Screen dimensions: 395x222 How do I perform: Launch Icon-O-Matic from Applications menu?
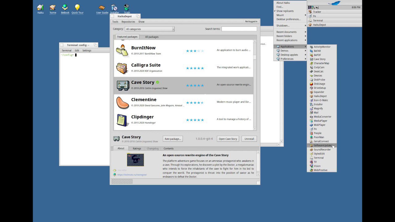(322, 100)
